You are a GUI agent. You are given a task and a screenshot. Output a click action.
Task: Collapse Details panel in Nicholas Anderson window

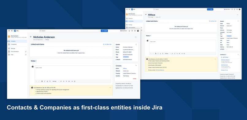click(x=136, y=44)
